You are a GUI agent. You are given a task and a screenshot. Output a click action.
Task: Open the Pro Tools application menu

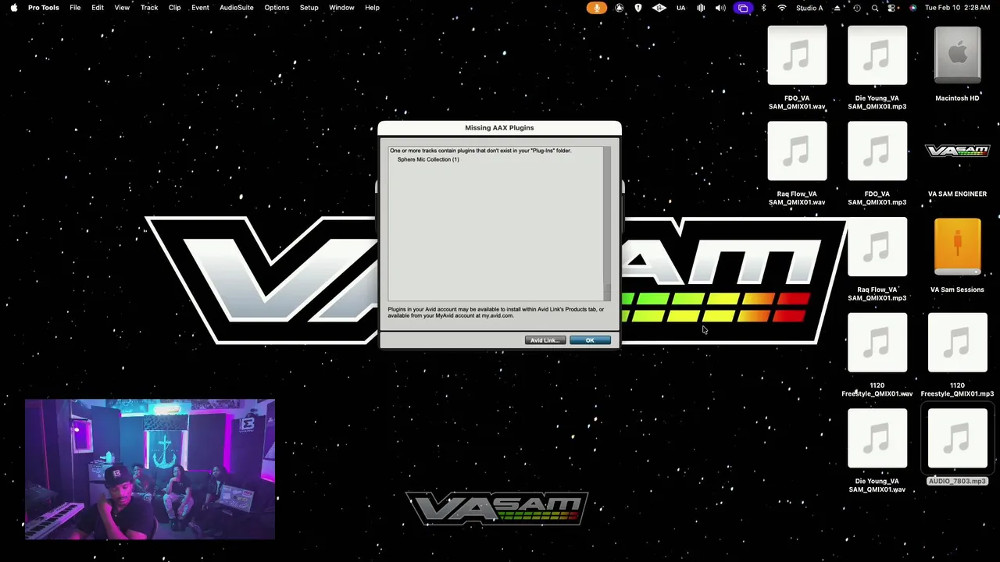pyautogui.click(x=44, y=8)
